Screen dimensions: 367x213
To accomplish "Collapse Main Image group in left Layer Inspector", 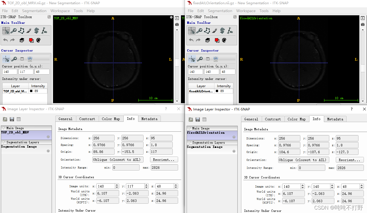I will pos(3,128).
